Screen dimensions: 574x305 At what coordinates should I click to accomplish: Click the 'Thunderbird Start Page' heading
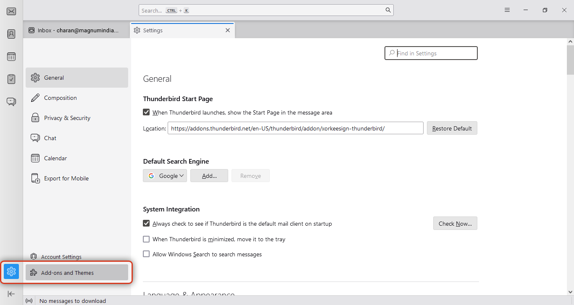pyautogui.click(x=178, y=99)
